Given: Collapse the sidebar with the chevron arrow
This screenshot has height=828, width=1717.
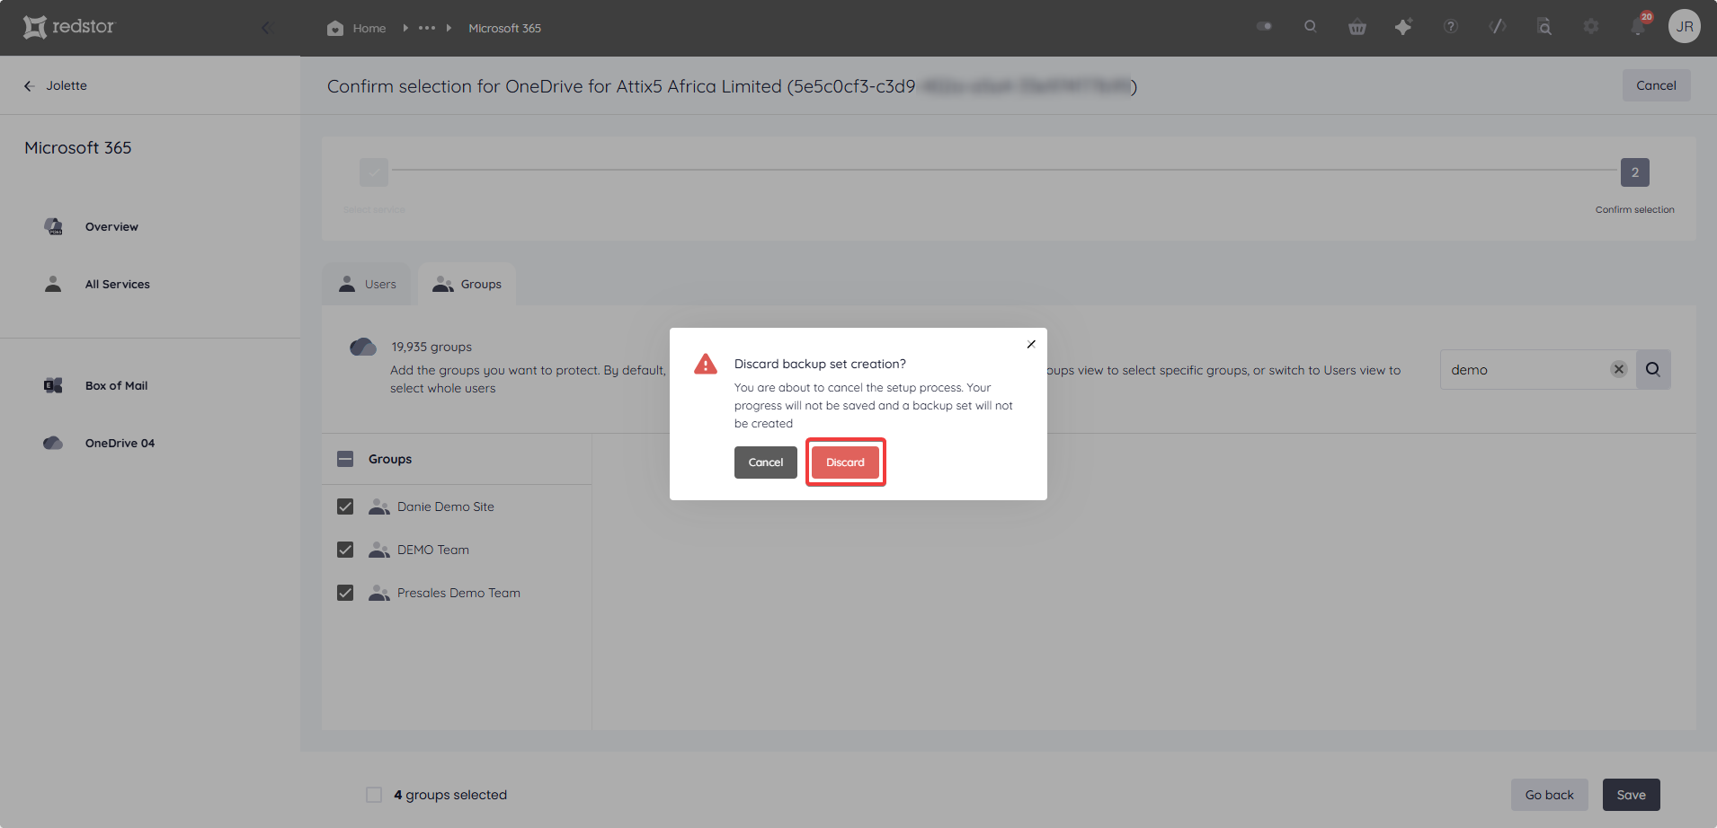Looking at the screenshot, I should 266,28.
